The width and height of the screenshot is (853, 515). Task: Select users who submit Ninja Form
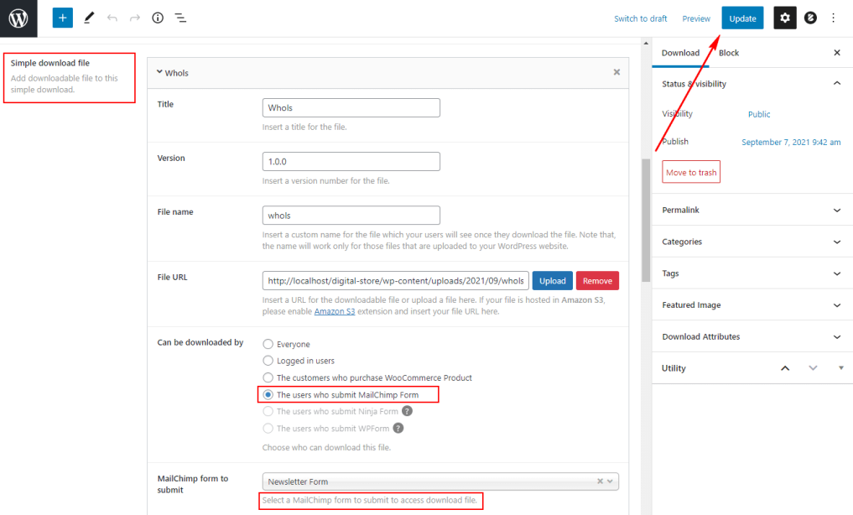(x=268, y=411)
